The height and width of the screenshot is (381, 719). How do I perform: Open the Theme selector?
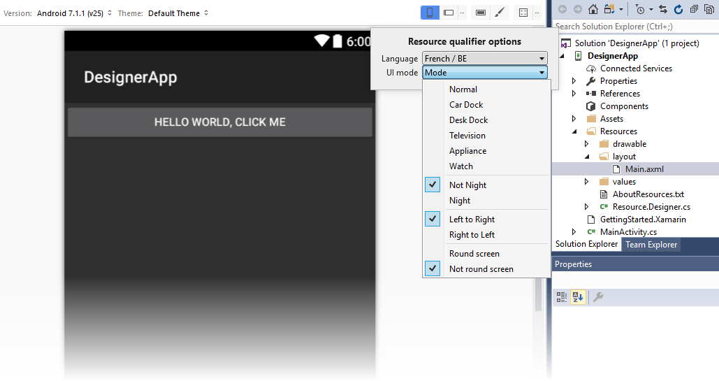click(x=178, y=13)
